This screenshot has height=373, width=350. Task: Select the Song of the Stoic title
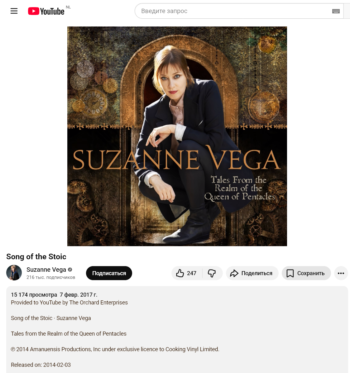pyautogui.click(x=36, y=256)
